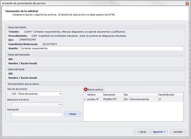Close the Asistente de presentación window
This screenshot has height=139, width=191.
tap(187, 3)
